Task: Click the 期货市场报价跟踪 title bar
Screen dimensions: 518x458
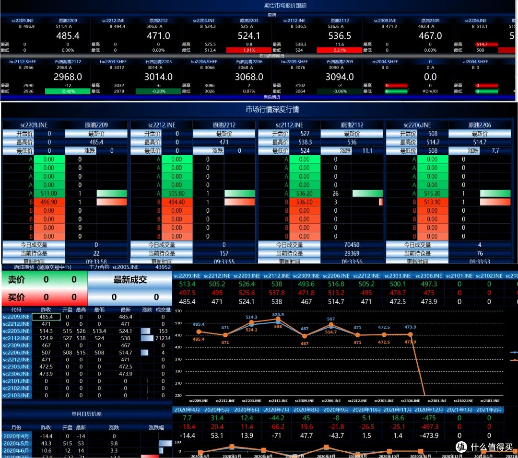Action: pyautogui.click(x=285, y=6)
